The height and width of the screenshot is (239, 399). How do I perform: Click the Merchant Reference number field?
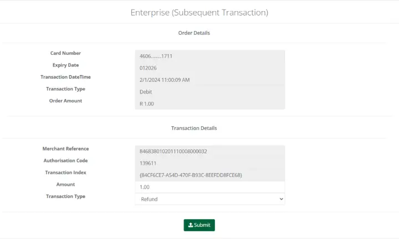pos(209,151)
